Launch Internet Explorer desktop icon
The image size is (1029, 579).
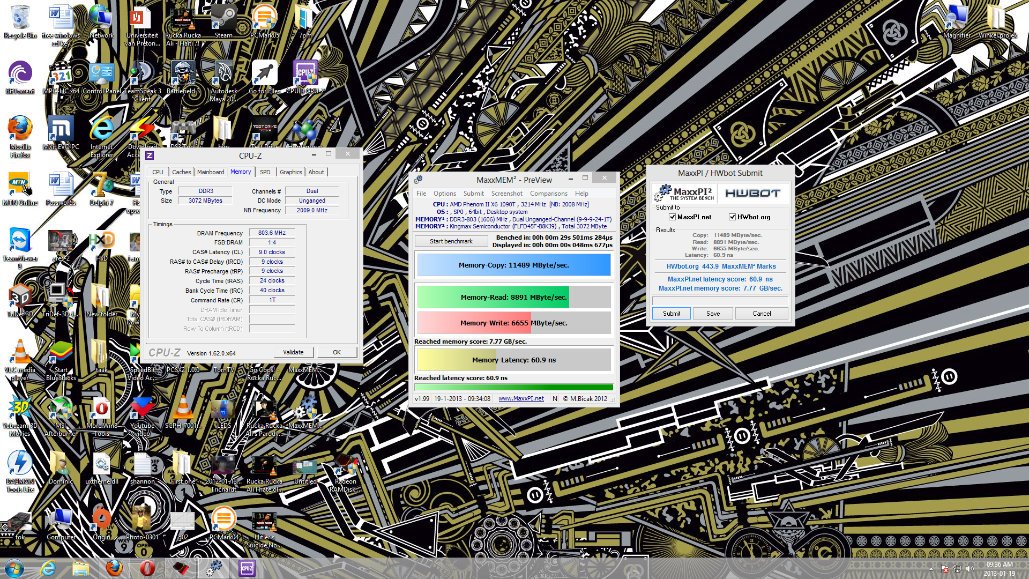[101, 136]
